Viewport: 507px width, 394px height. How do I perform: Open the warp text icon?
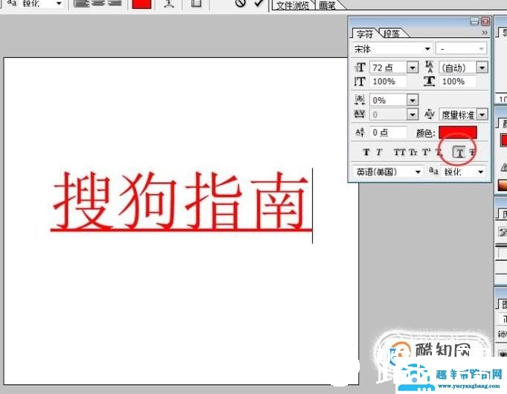pos(169,3)
